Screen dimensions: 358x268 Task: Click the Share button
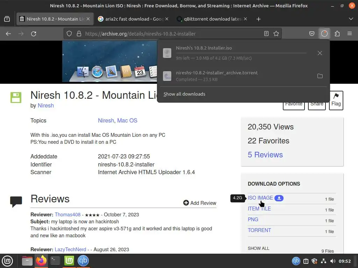(x=317, y=105)
